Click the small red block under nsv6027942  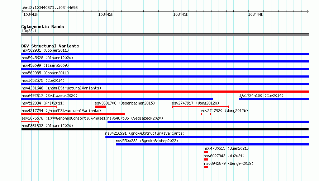coord(206,159)
